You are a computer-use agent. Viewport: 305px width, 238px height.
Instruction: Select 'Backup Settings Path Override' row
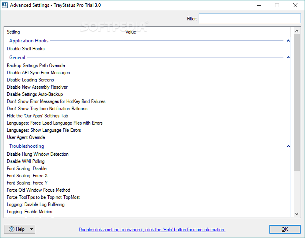36,65
